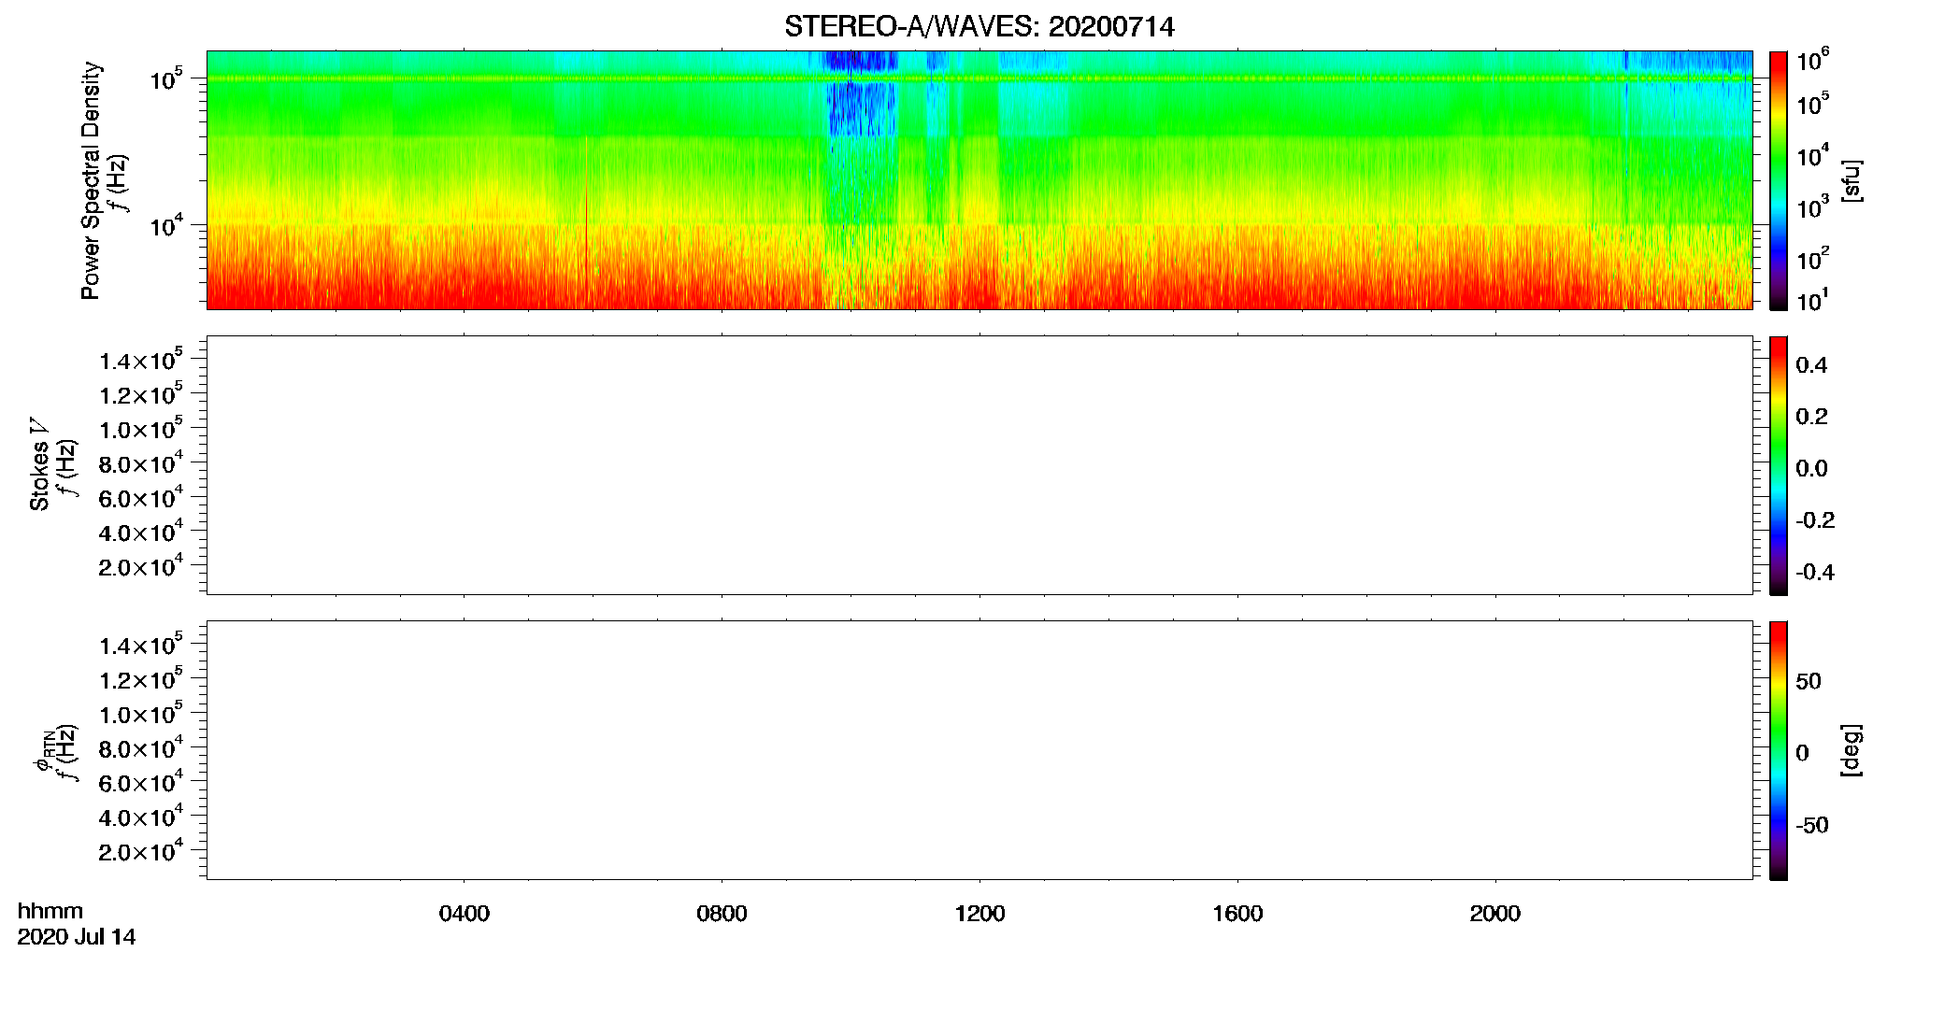Click the [deg] colorbar unit label
The height and width of the screenshot is (1009, 1959).
coord(1851,750)
